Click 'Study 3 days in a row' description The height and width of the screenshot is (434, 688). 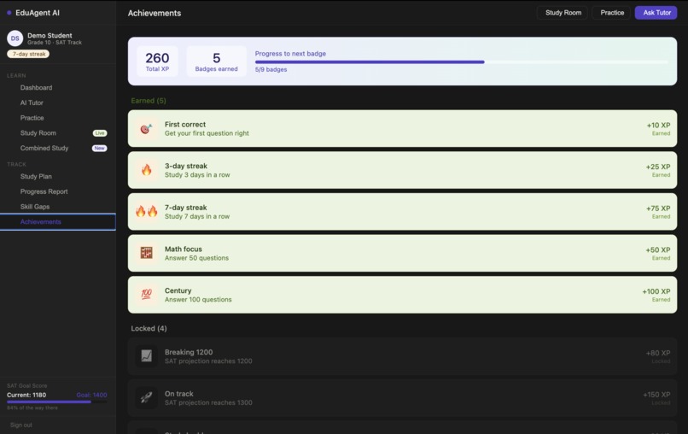pos(197,175)
